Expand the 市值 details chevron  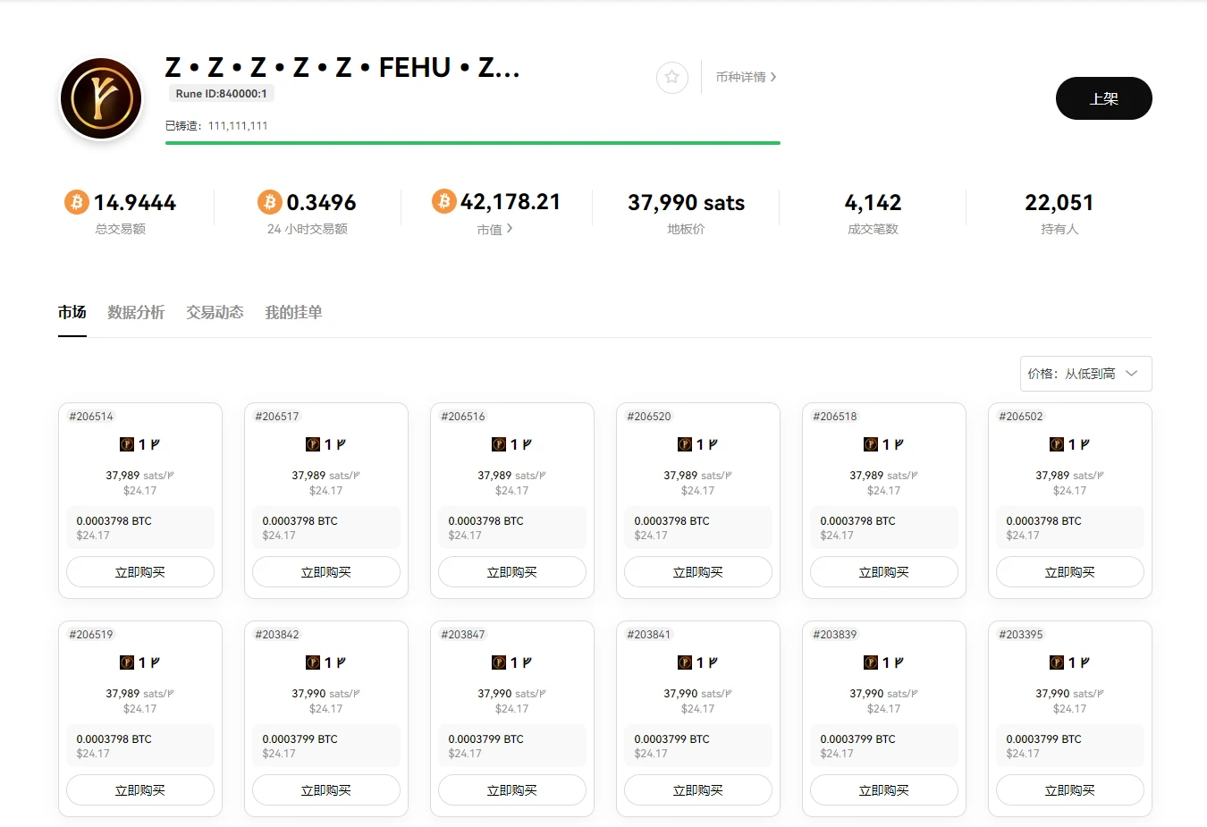coord(511,228)
